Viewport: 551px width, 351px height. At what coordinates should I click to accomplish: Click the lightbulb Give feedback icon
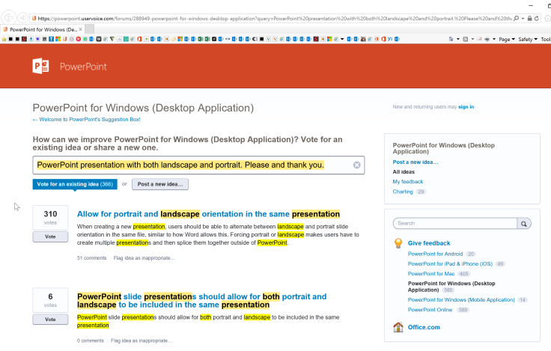tap(398, 242)
